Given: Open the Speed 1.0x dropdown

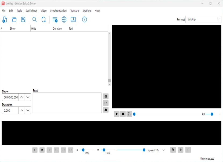Looking at the screenshot, I should (164, 150).
